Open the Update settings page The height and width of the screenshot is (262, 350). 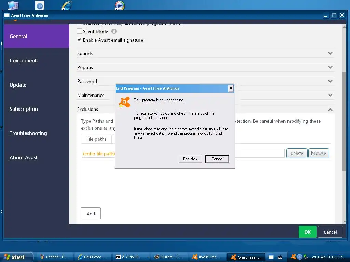(18, 85)
